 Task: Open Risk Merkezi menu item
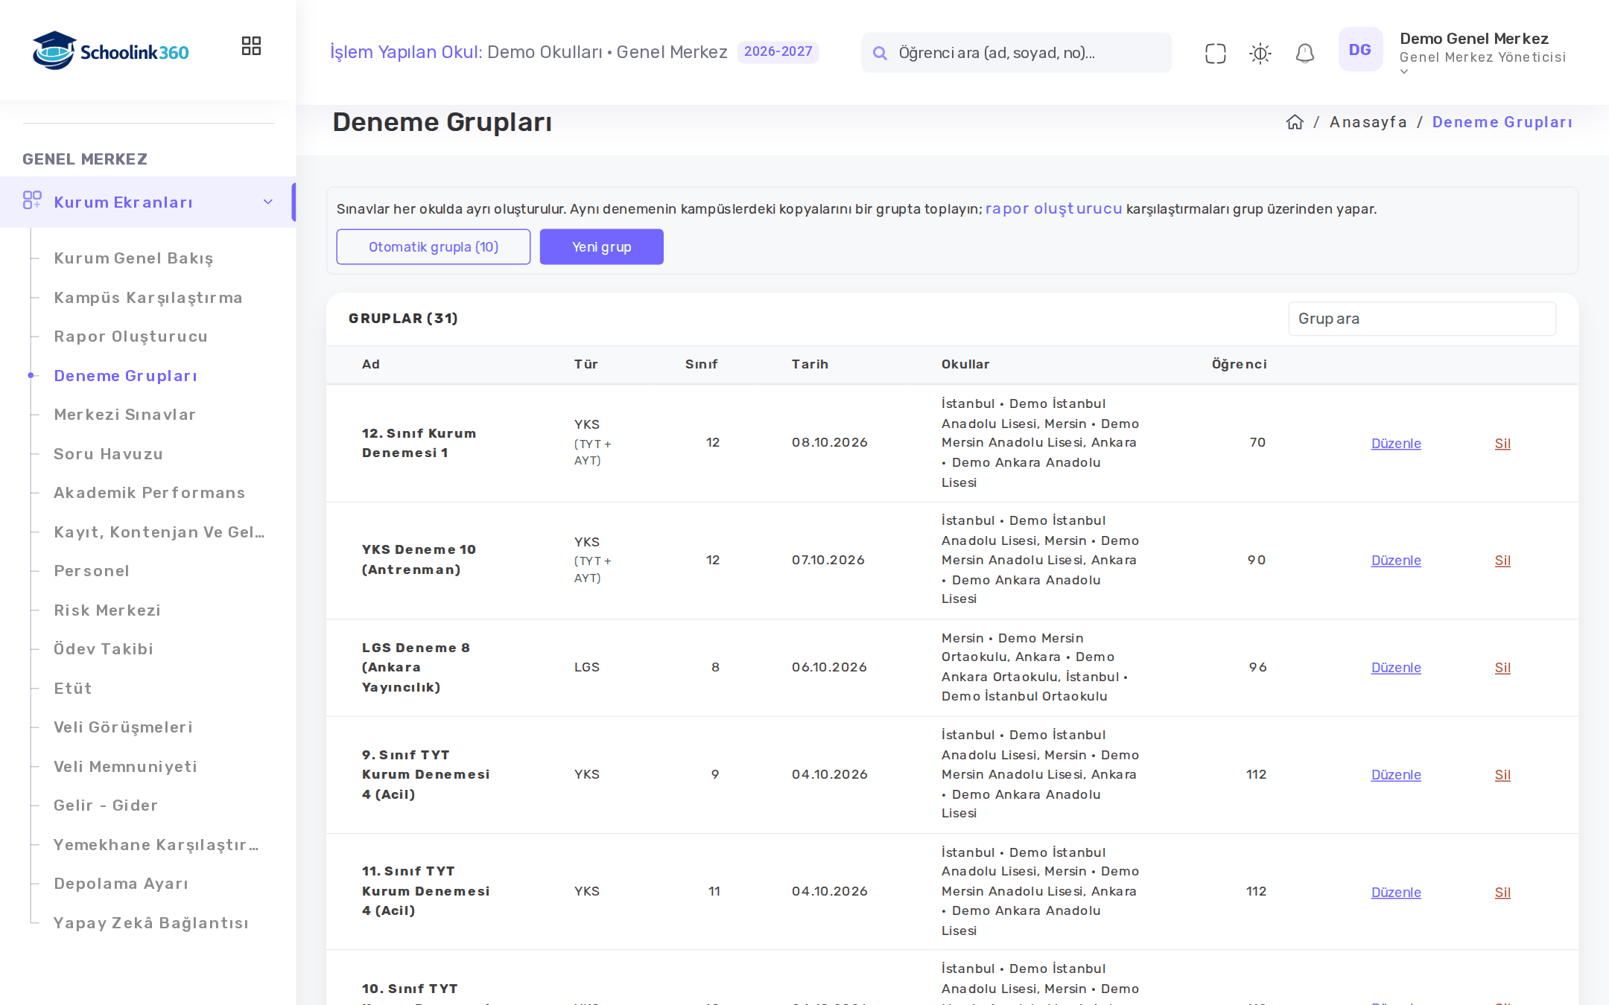[x=107, y=610]
